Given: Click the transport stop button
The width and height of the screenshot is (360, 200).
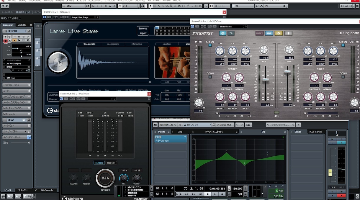Looking at the screenshot, I should tap(208, 194).
